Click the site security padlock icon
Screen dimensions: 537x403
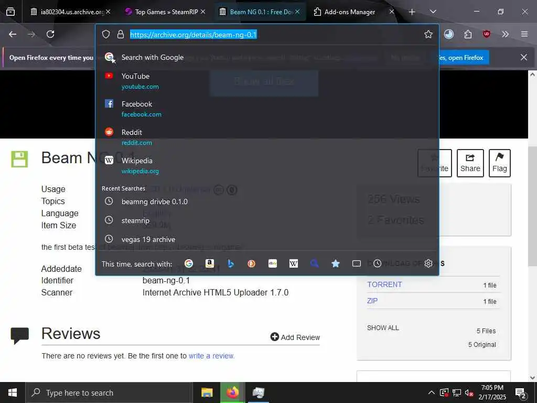pyautogui.click(x=121, y=34)
